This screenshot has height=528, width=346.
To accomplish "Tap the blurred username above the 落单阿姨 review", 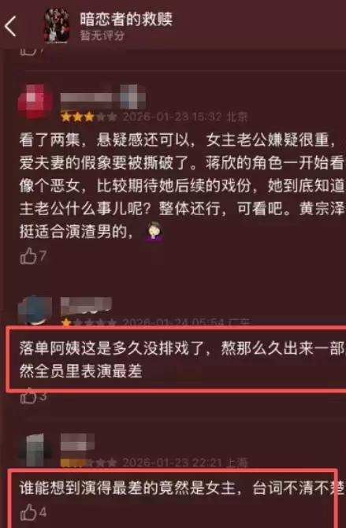I will click(86, 306).
